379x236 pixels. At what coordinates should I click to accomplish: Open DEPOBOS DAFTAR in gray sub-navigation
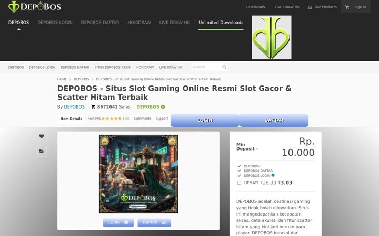(x=75, y=67)
